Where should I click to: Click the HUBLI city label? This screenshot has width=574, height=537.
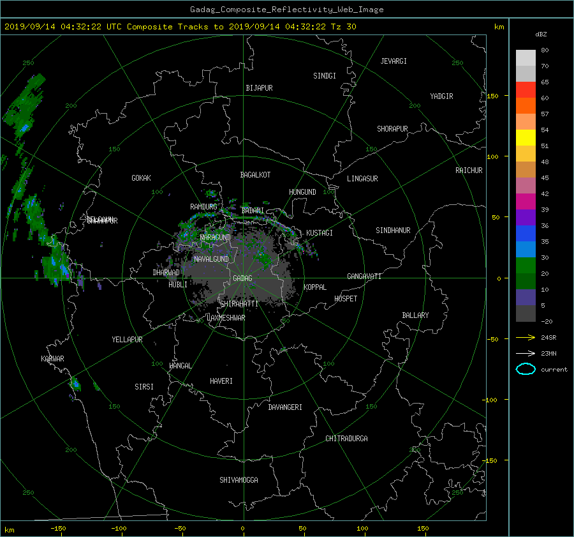[177, 285]
